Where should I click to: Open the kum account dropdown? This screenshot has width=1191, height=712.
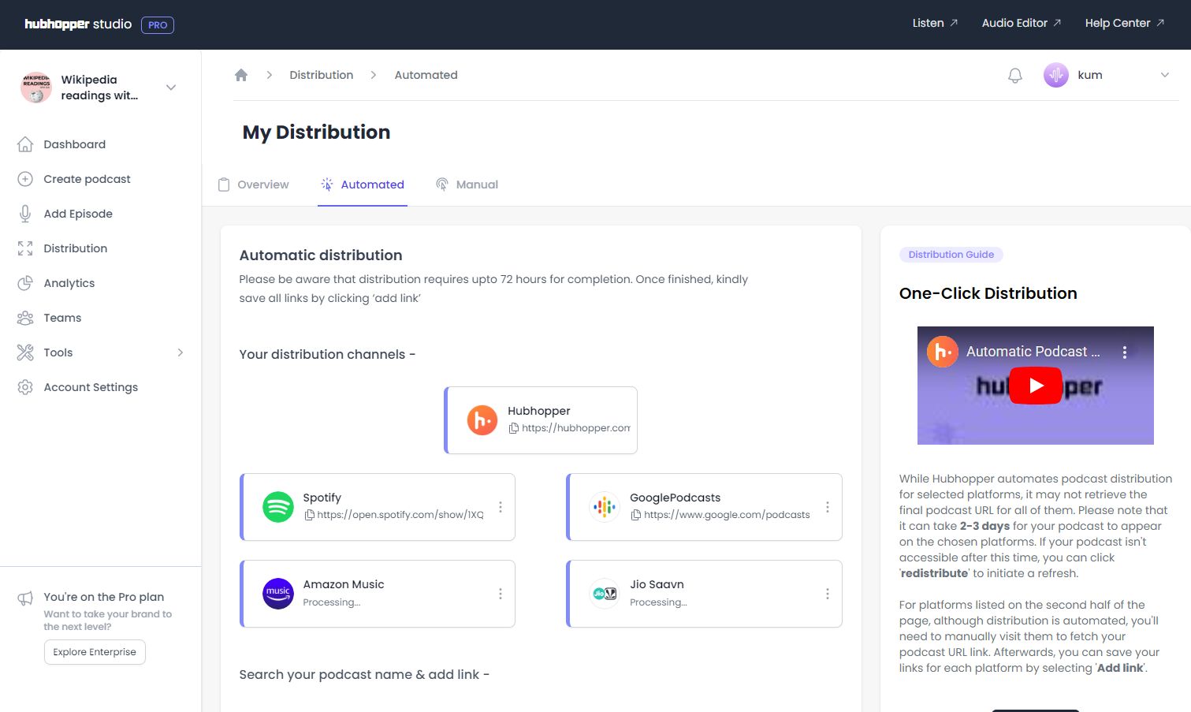click(x=1165, y=75)
